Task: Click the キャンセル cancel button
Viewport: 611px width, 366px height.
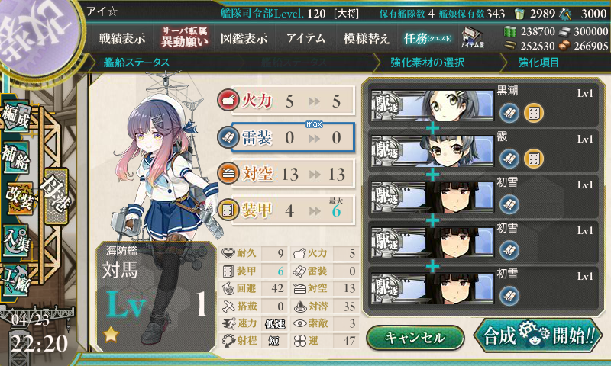Action: tap(415, 338)
